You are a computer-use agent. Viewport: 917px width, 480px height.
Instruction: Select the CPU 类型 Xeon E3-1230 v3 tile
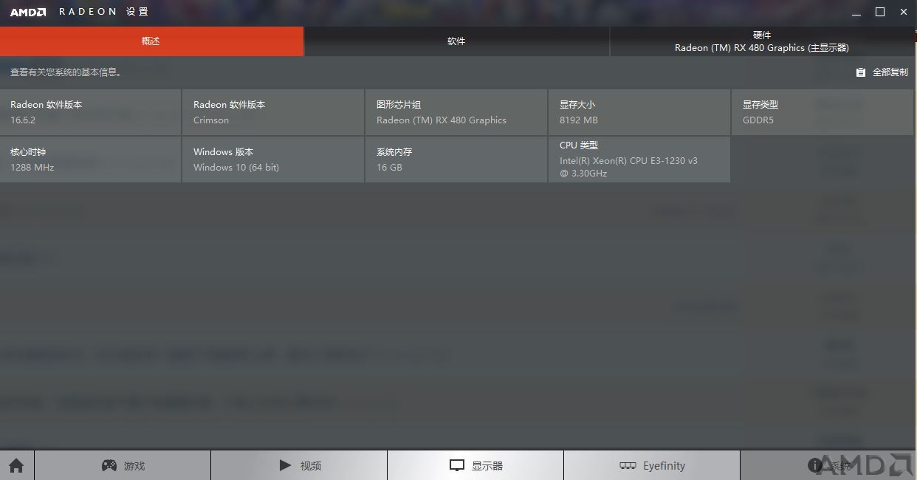[x=639, y=160]
